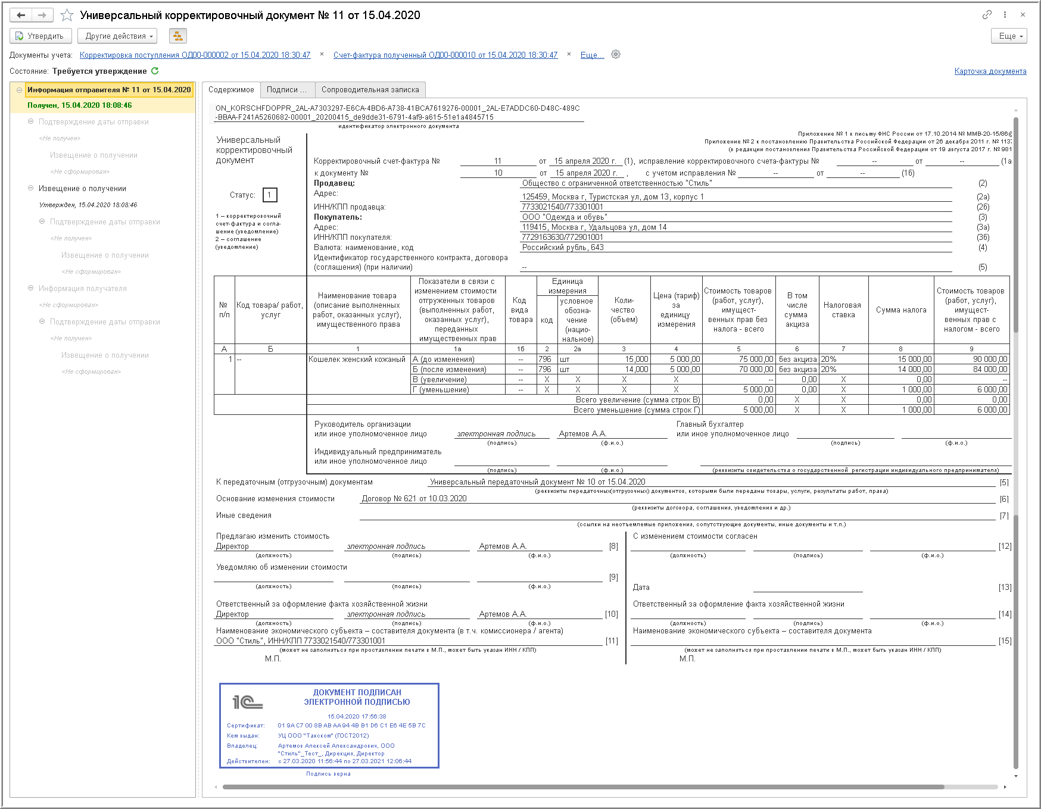Click buyer name ООО "Одежда и обувь"

point(565,217)
